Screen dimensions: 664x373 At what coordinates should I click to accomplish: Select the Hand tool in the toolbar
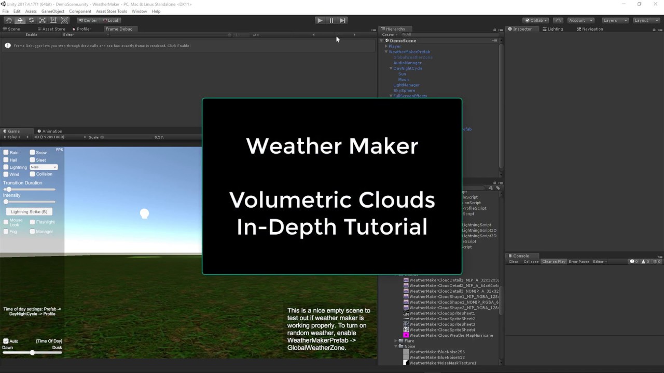tap(8, 20)
